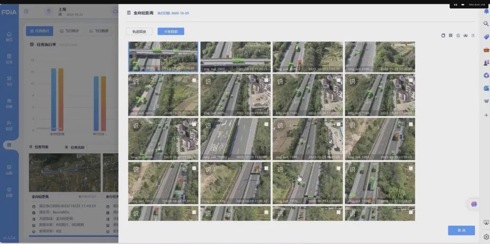Switch to the 轨迹回放 tab
Image resolution: width=490 pixels, height=244 pixels.
pos(139,31)
